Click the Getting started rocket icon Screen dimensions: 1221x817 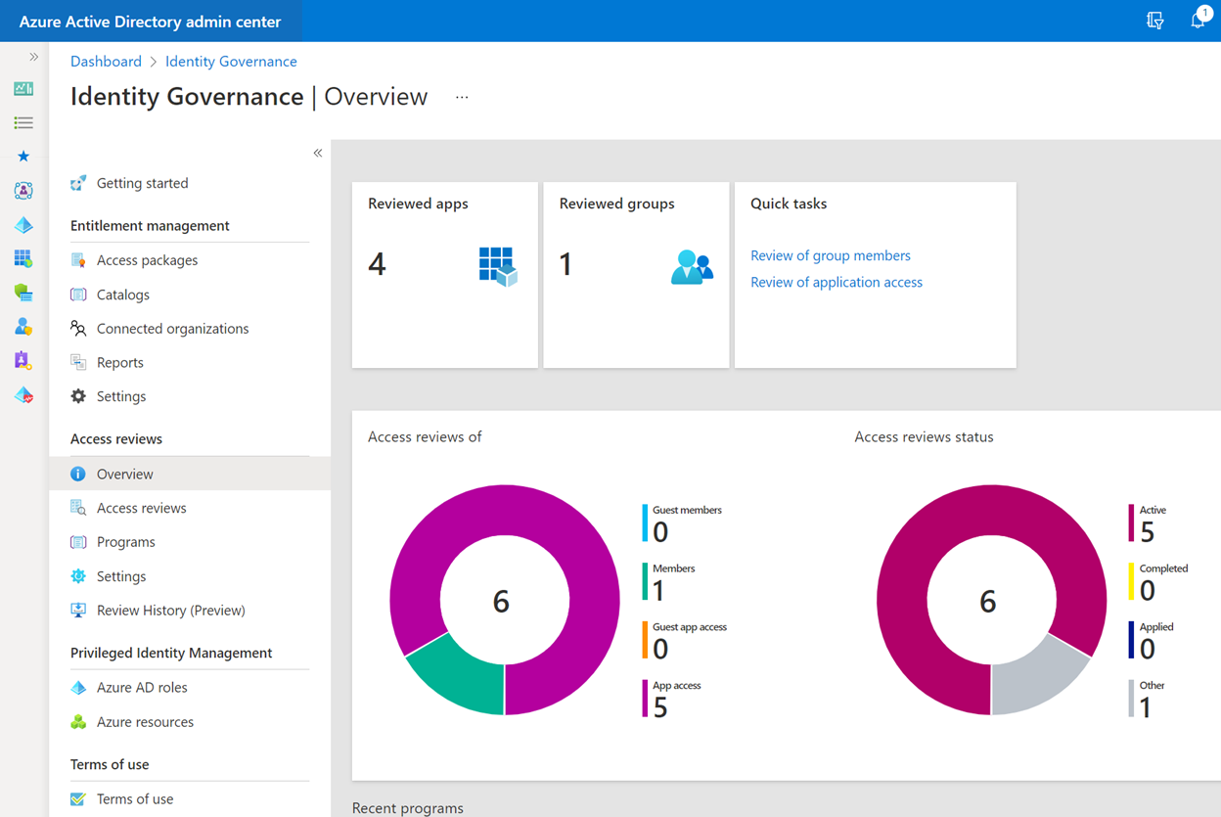78,183
